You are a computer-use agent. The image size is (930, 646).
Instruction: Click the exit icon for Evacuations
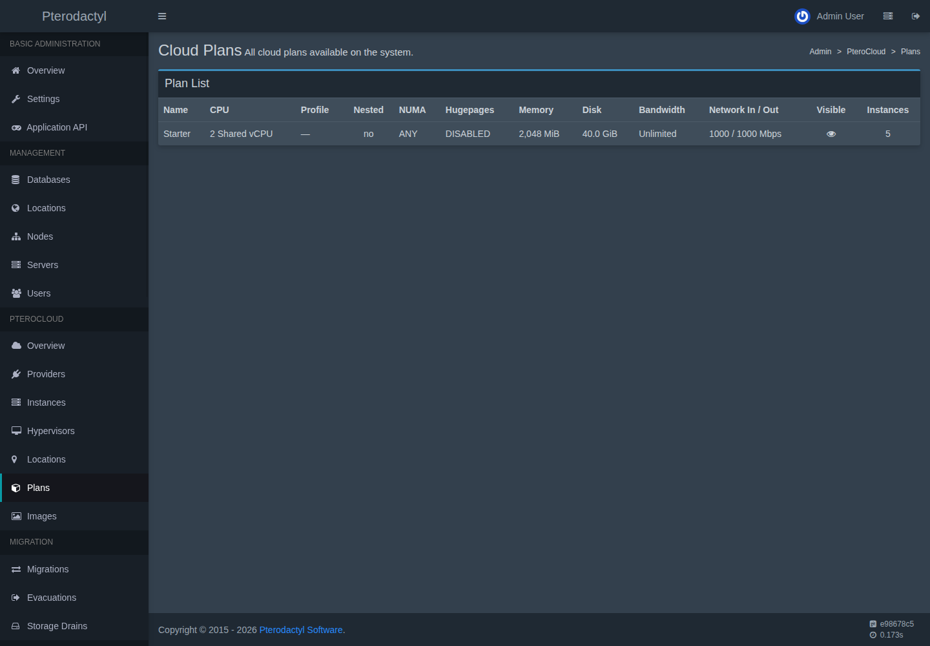click(x=16, y=598)
